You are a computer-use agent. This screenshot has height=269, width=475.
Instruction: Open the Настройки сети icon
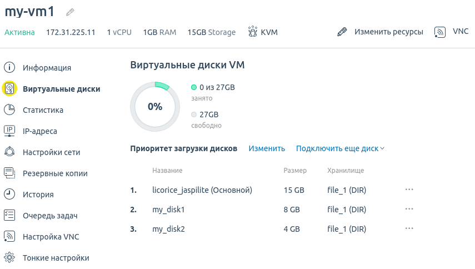pyautogui.click(x=9, y=152)
